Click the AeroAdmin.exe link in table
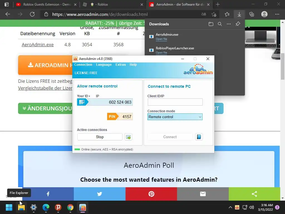 [x=38, y=45]
